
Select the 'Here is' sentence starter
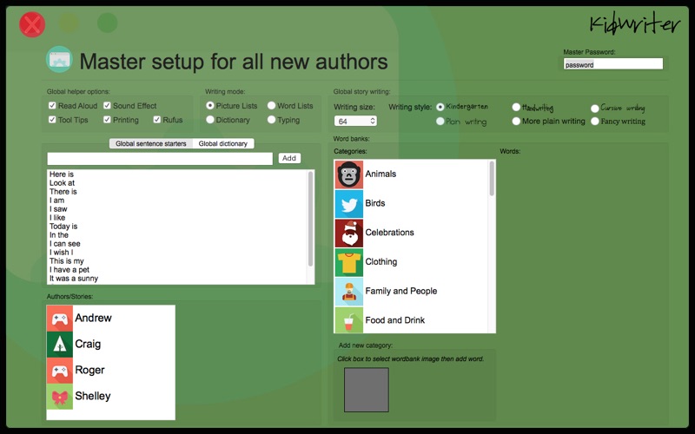coord(62,174)
